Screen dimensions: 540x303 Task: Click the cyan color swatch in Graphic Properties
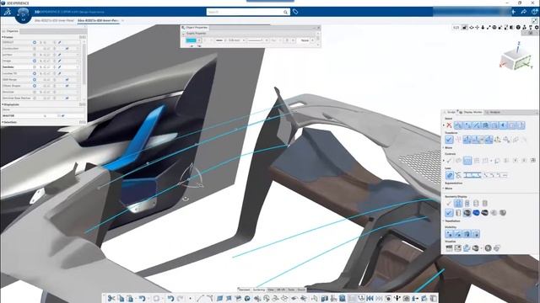(191, 40)
